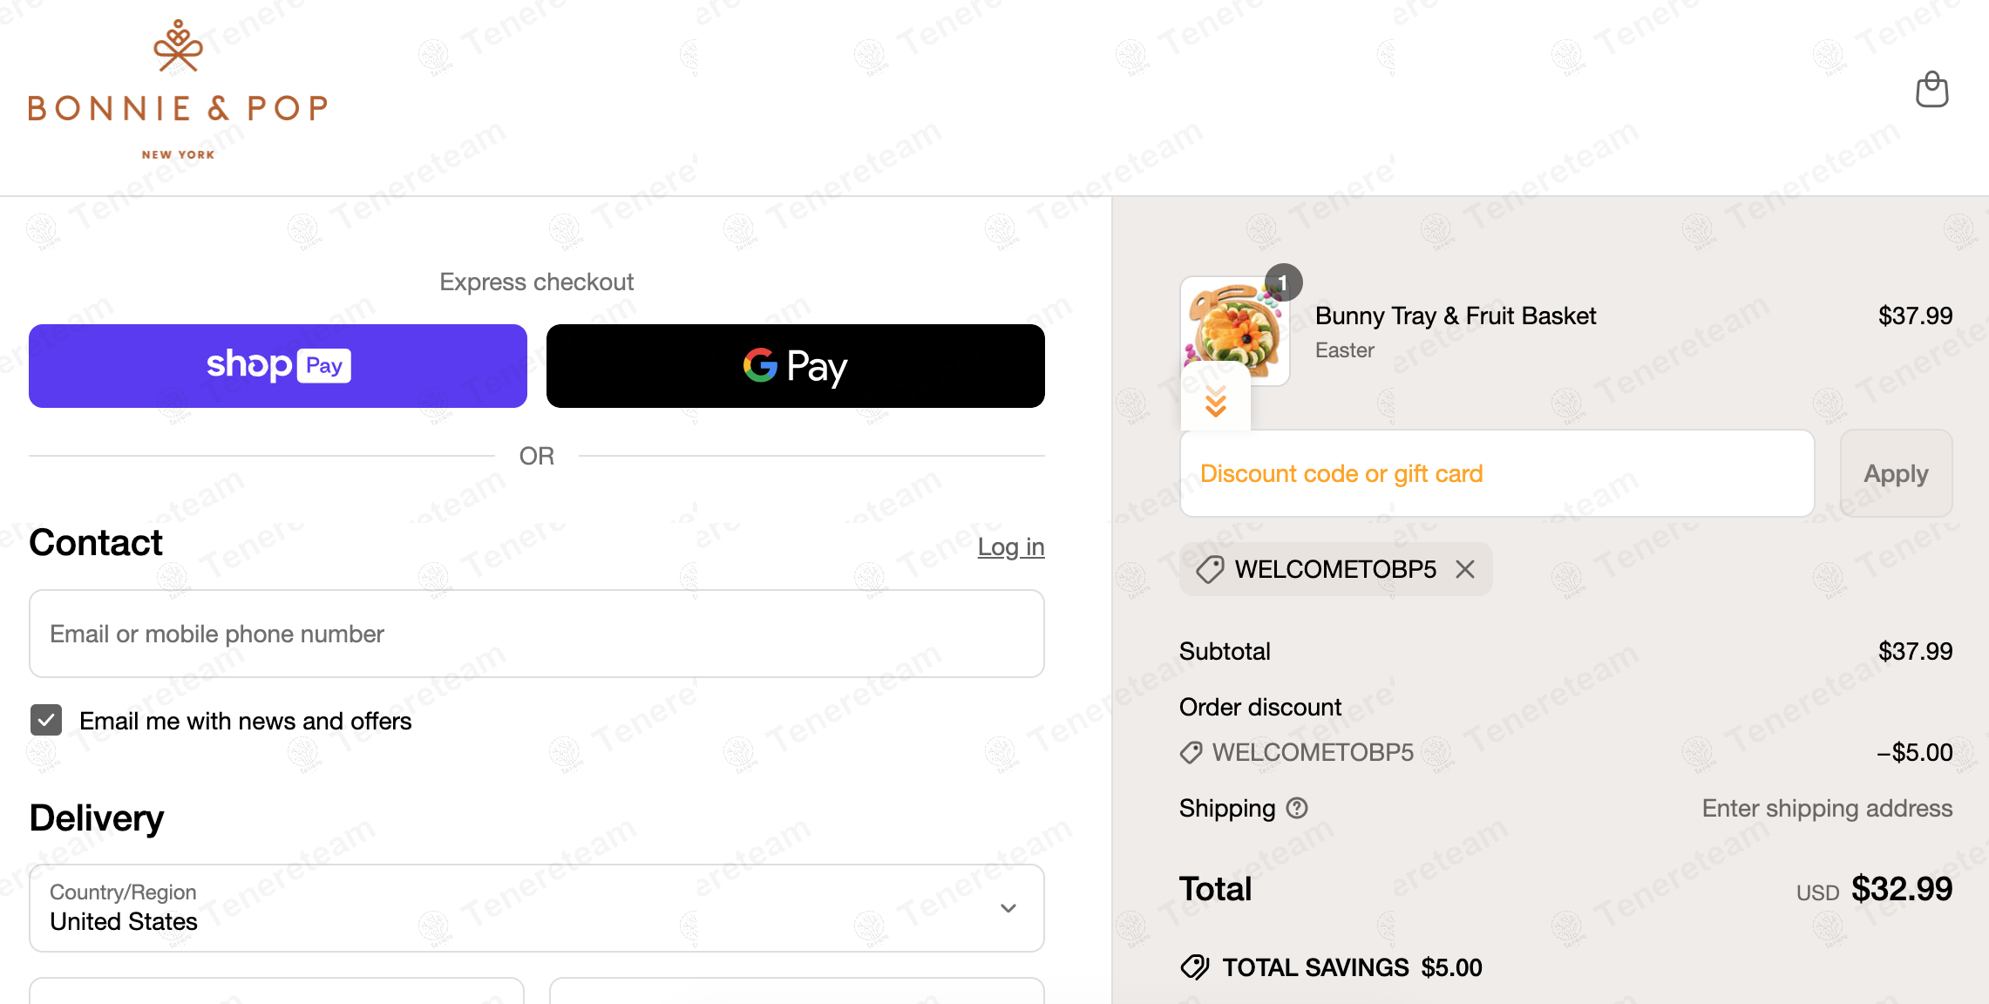Focus the Email or mobile phone field
Screen dimensions: 1989x1004
coord(536,634)
